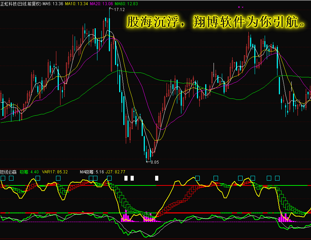The height and width of the screenshot is (240, 311).
Task: Click the 8.85 low price label
Action: 155,162
